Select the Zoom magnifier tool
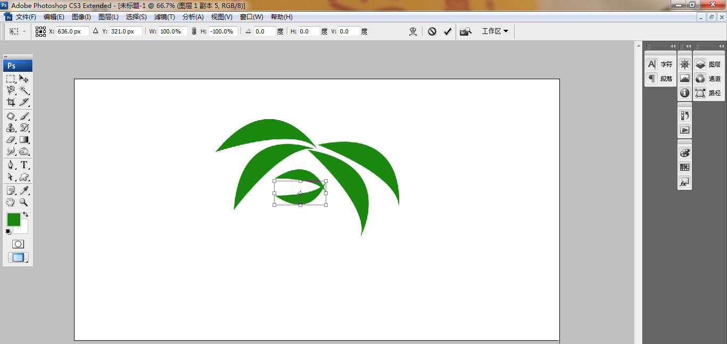Screen dimensions: 727x344 (24, 203)
